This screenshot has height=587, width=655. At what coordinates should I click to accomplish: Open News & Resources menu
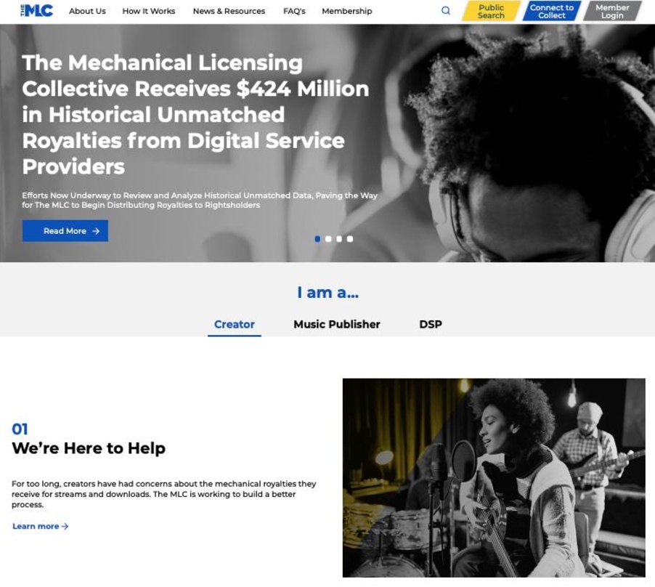pyautogui.click(x=229, y=12)
